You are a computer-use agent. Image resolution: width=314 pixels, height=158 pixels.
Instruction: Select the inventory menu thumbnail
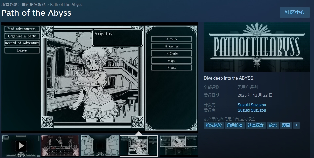[178, 146]
